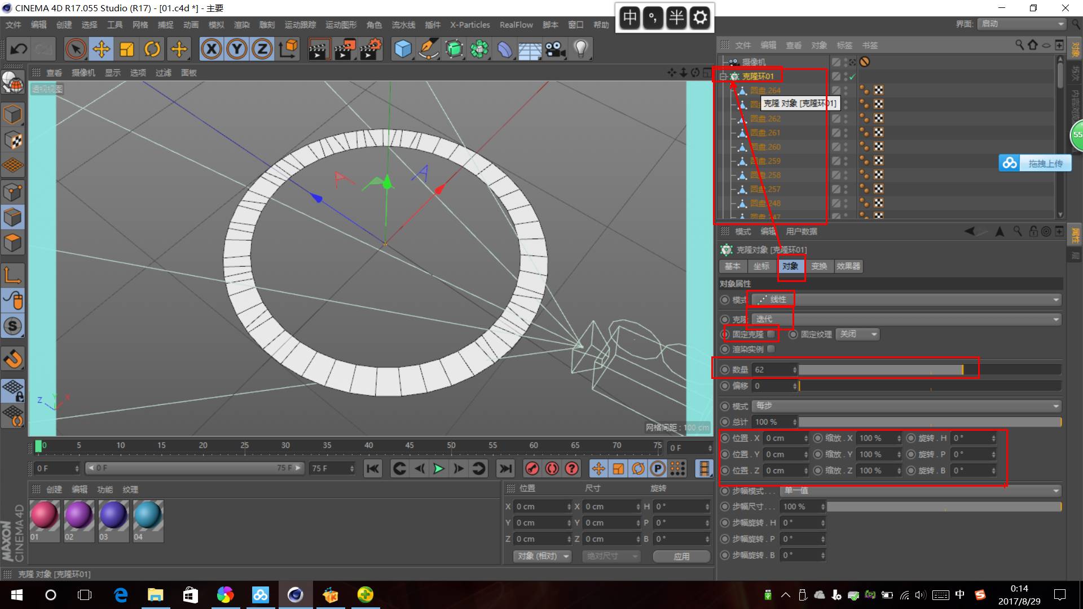This screenshot has height=609, width=1083.
Task: Click the record active objects icon
Action: (x=532, y=469)
